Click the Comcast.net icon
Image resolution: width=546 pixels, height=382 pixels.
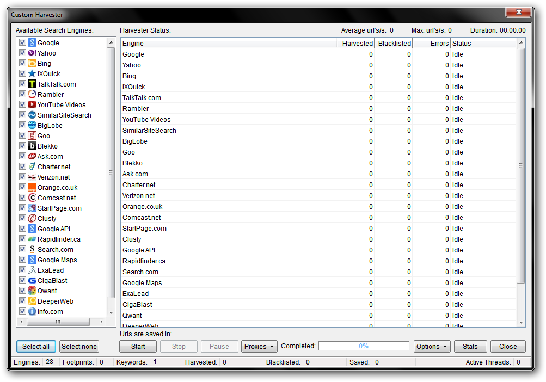[x=32, y=198]
